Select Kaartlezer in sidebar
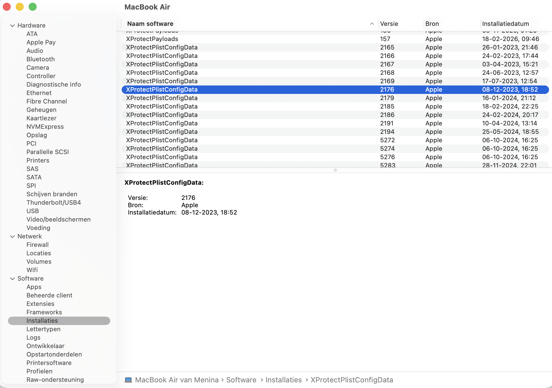552x388 pixels. pyautogui.click(x=41, y=118)
